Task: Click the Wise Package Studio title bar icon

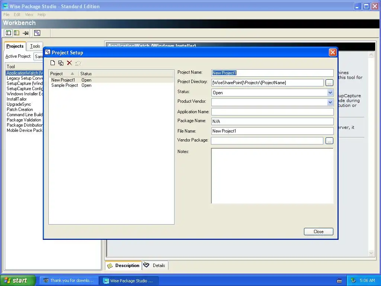Action: 5,6
